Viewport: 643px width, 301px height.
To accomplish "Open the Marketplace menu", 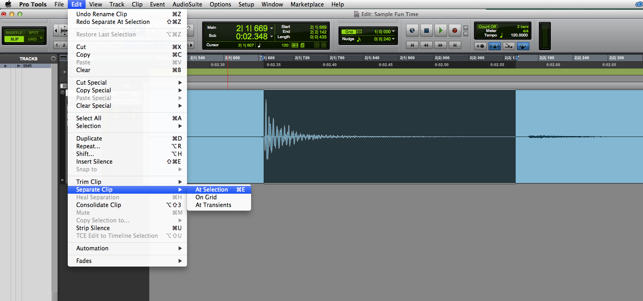I will pos(307,4).
